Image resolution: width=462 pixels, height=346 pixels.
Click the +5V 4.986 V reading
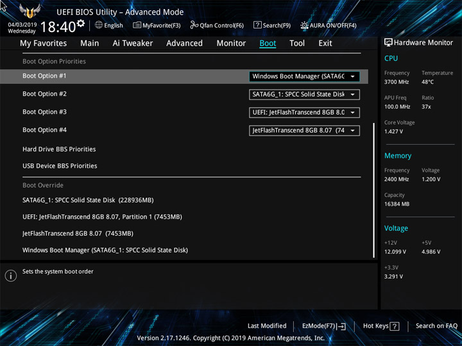(x=431, y=252)
